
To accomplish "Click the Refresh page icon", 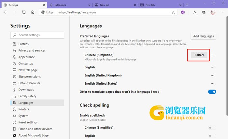I will tap(24, 12).
